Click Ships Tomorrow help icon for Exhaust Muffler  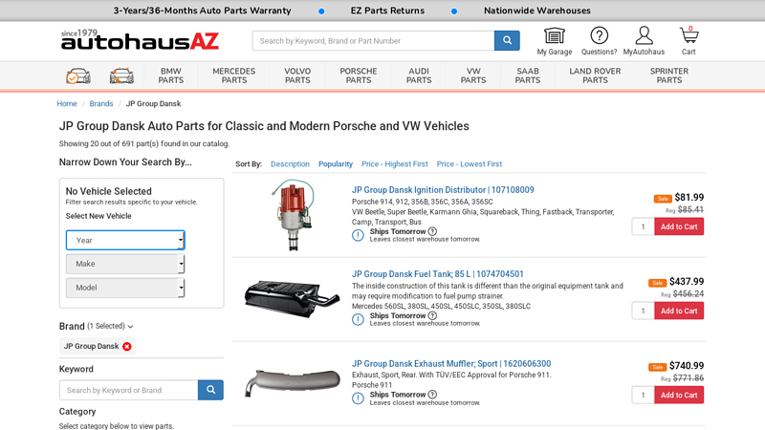(x=432, y=395)
